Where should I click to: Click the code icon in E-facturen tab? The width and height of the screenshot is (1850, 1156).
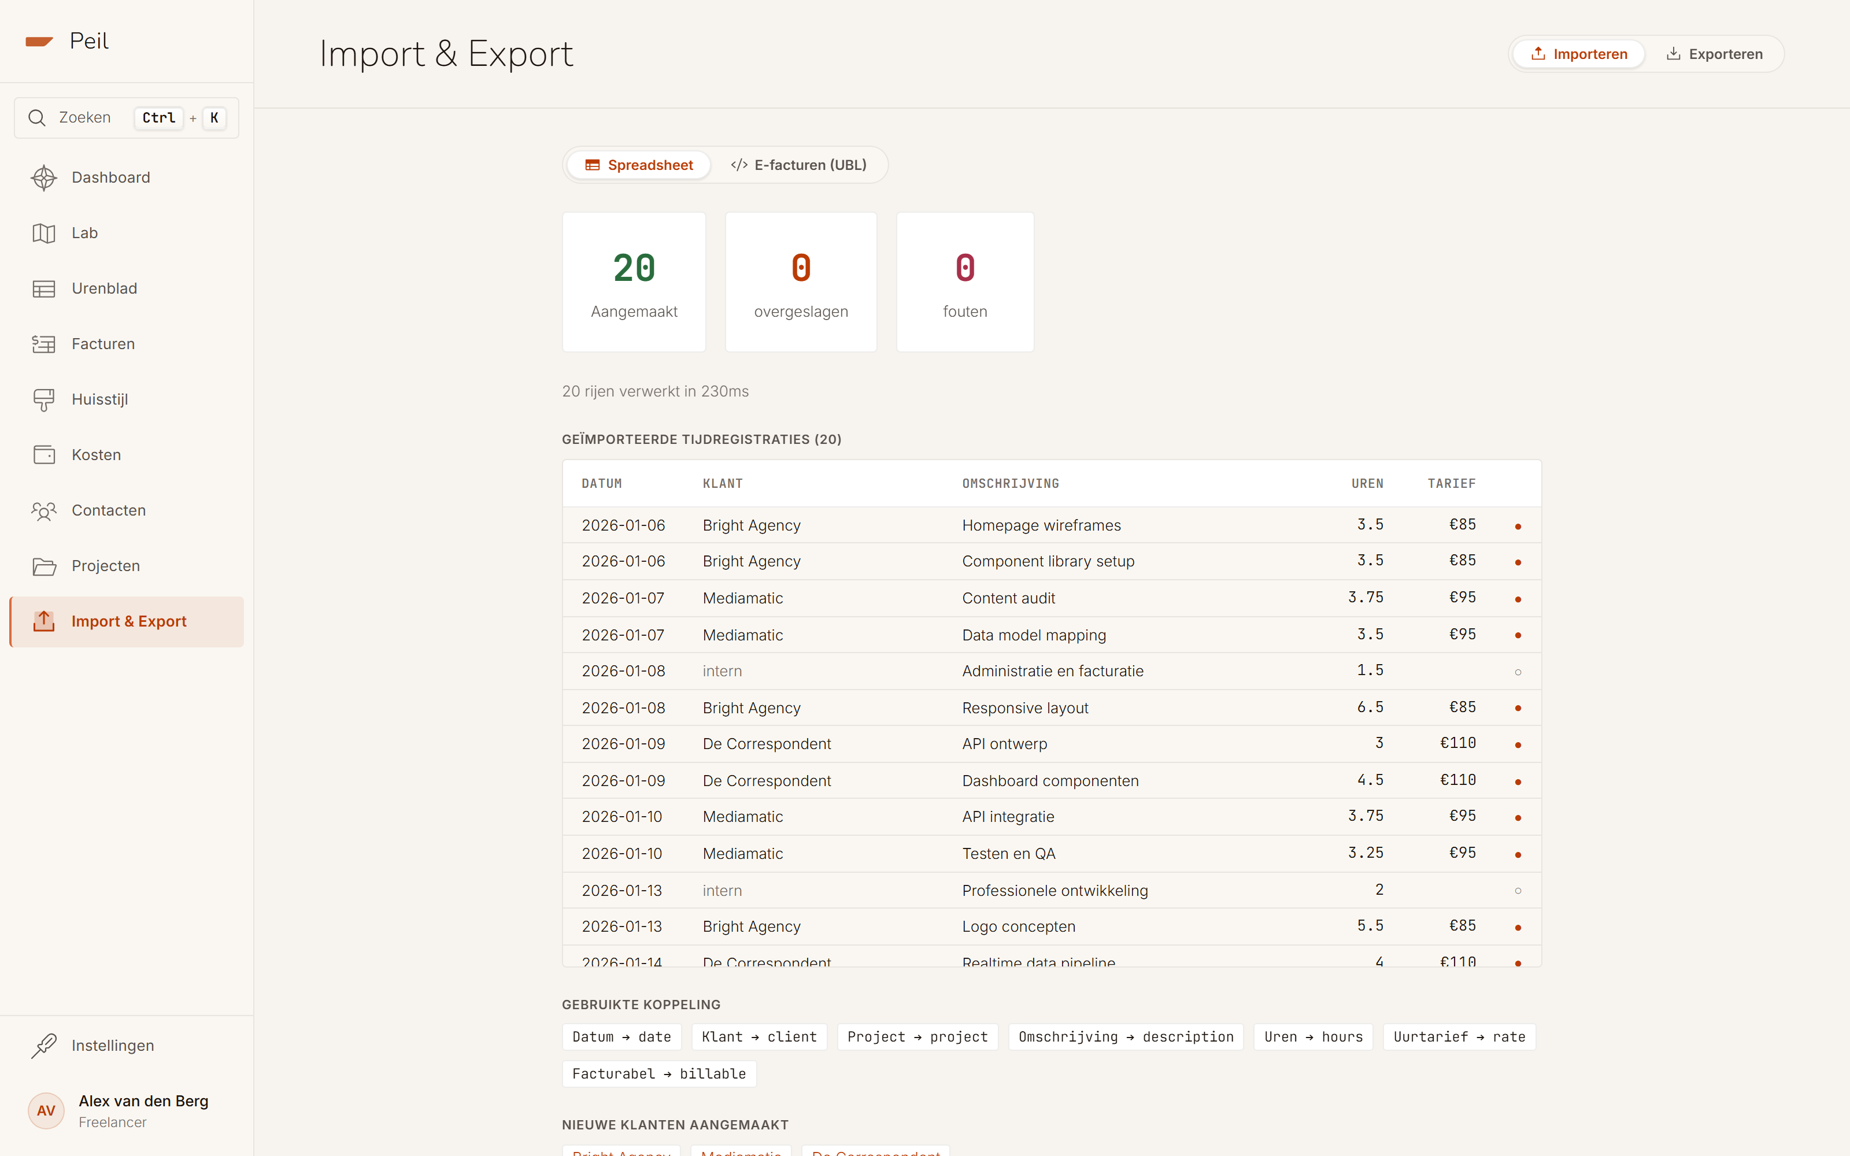[x=738, y=165]
